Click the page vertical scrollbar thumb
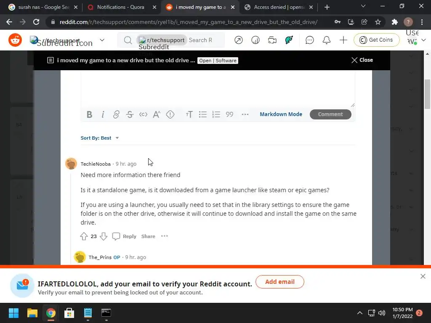The width and height of the screenshot is (431, 323). point(428,94)
